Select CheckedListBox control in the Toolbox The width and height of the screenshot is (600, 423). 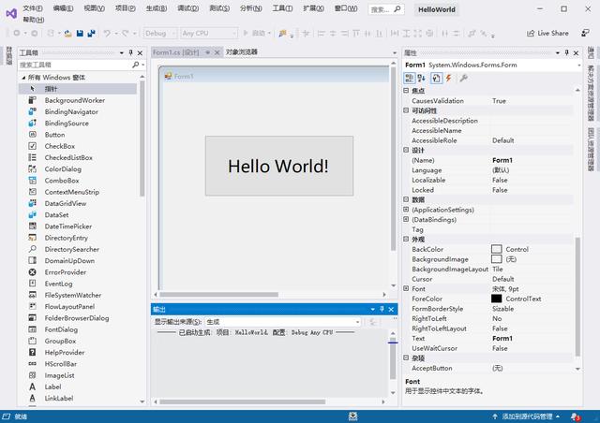tap(67, 157)
